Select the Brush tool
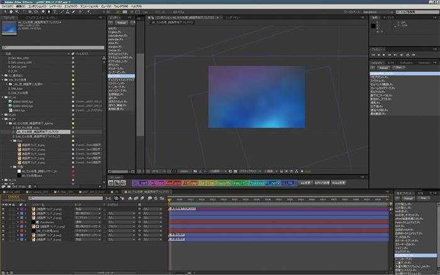This screenshot has height=275, width=440. [x=62, y=12]
